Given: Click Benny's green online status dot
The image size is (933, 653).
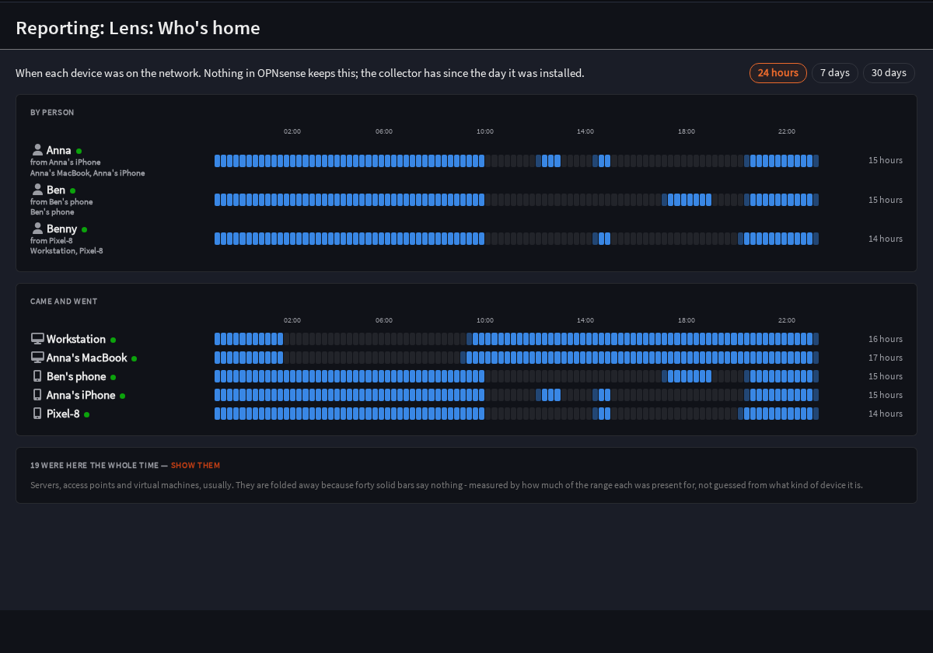Looking at the screenshot, I should (x=85, y=229).
